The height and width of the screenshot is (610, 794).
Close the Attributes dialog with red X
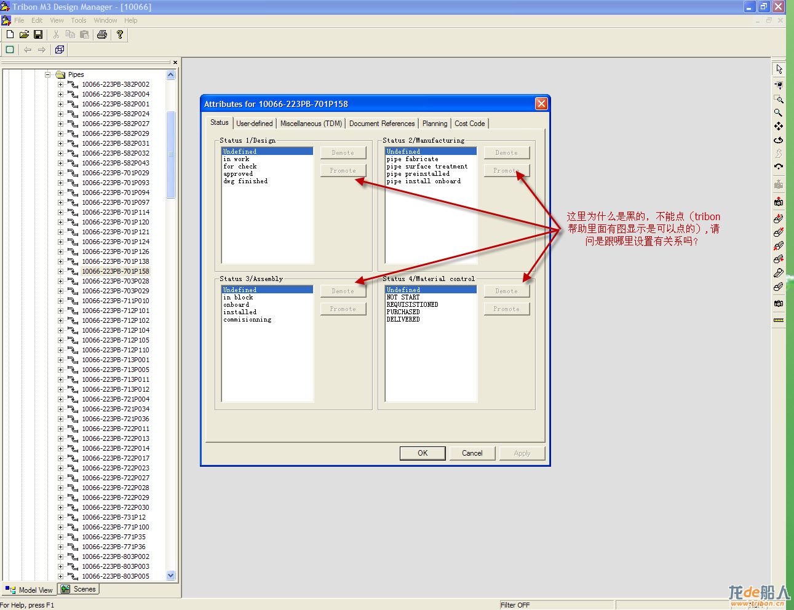point(541,103)
